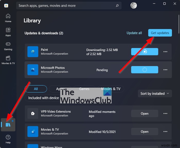Screen dimensions: 180x148
Task: Open Movies & TV sidebar section
Action: pyautogui.click(x=8, y=60)
